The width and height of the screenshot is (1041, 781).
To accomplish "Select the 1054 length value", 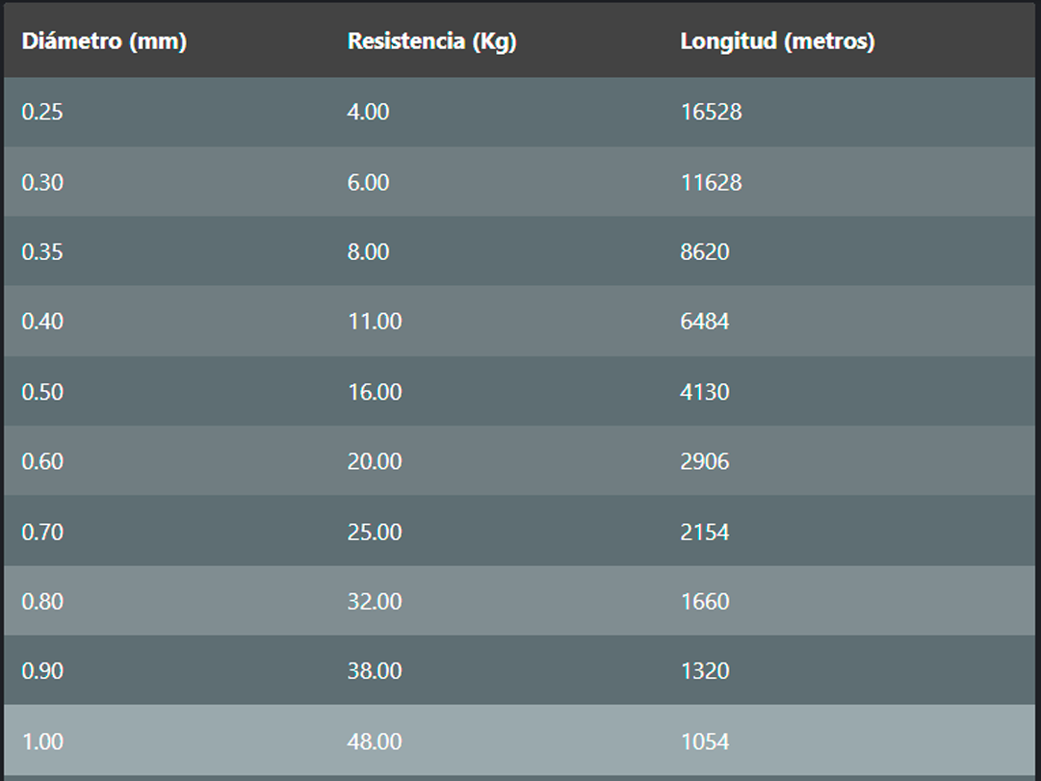I will (705, 742).
